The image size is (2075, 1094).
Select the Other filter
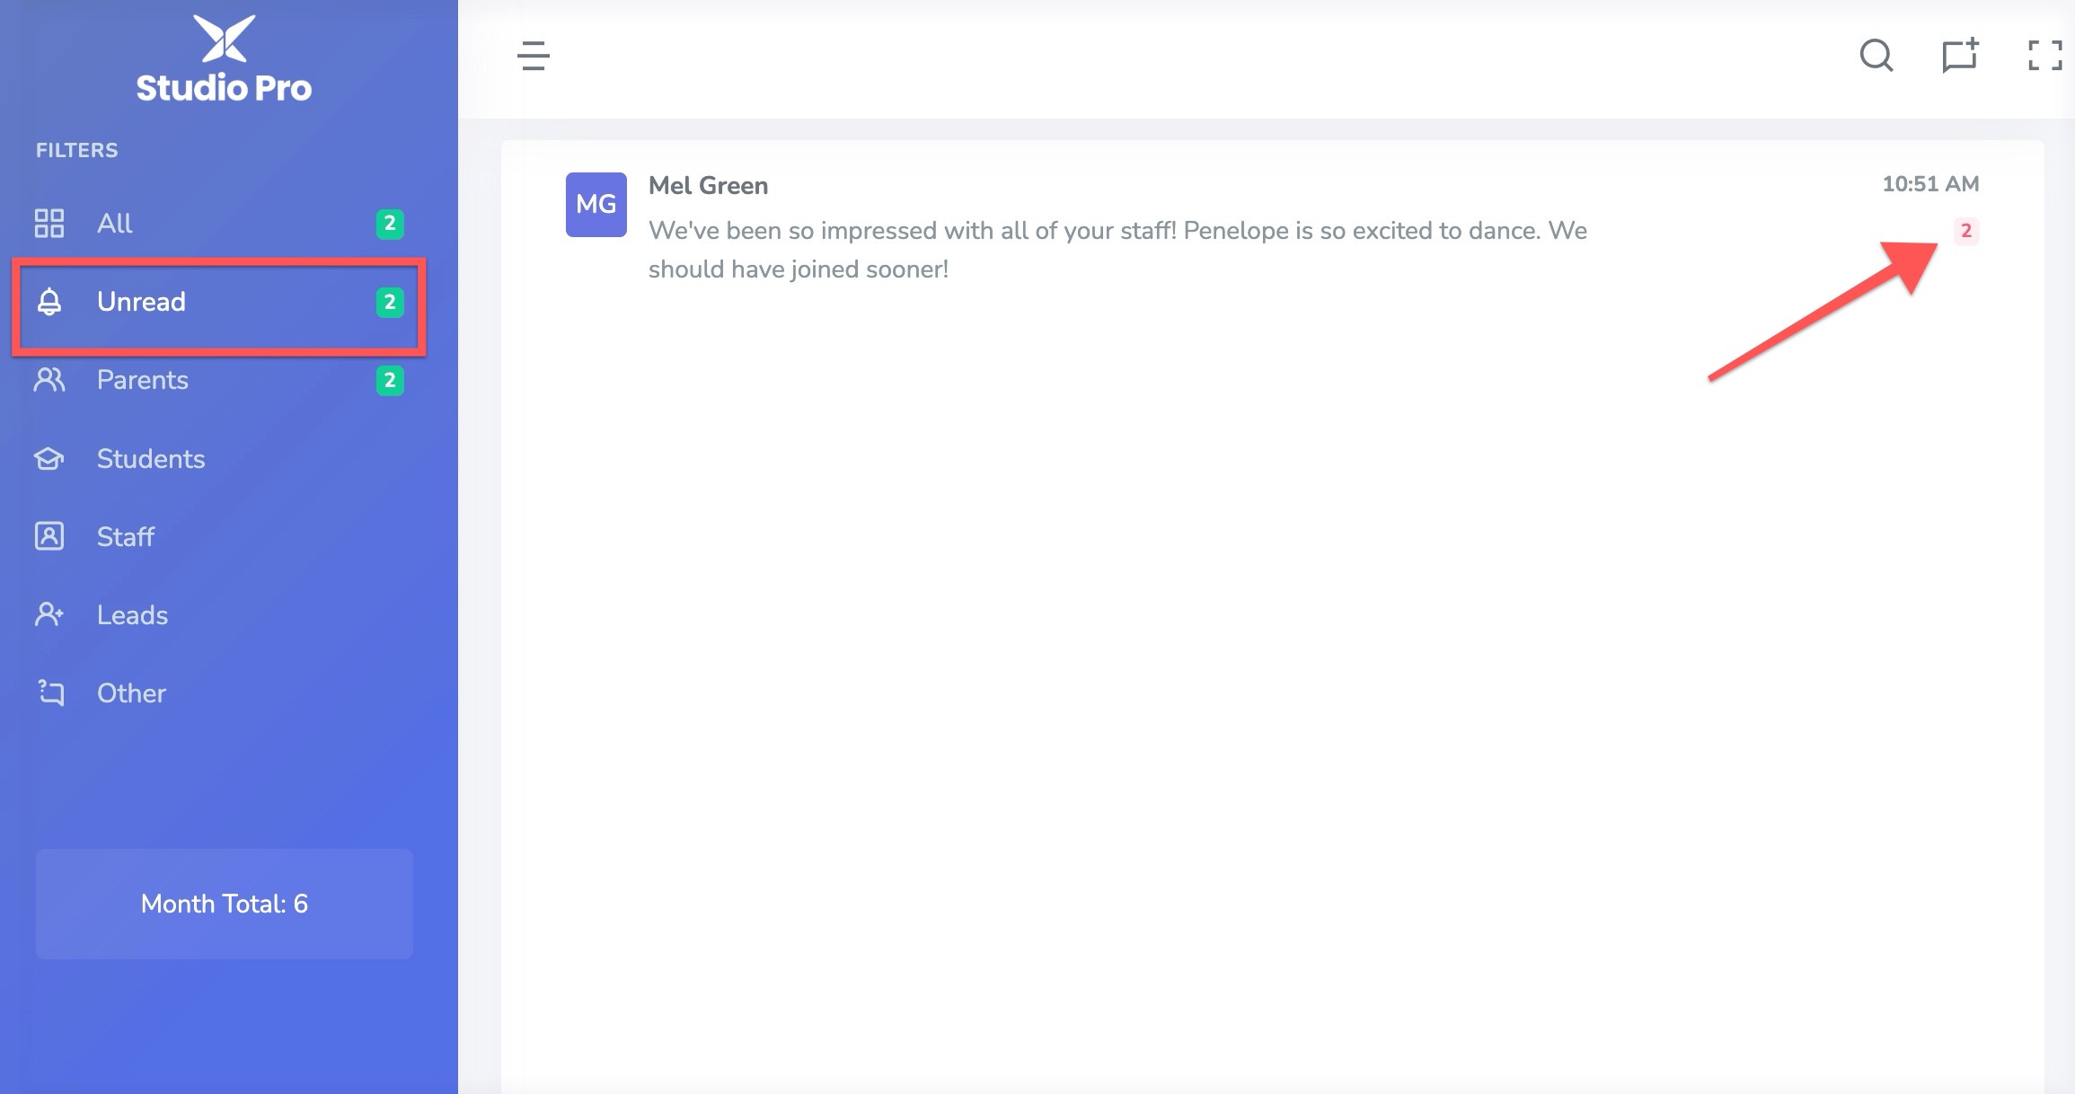pos(219,693)
